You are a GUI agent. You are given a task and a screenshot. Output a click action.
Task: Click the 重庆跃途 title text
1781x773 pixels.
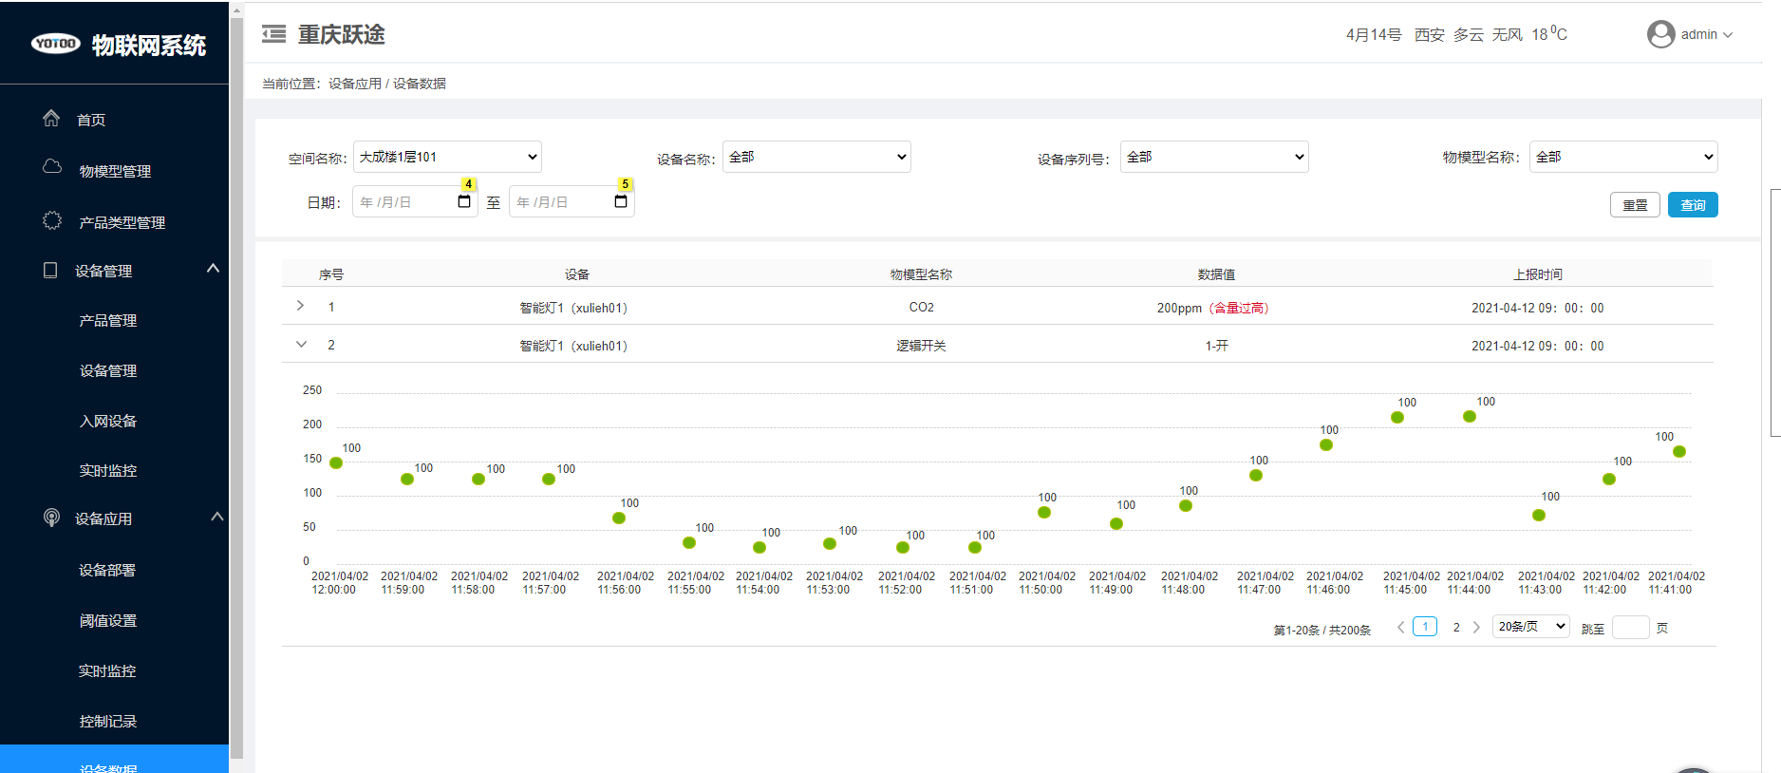coord(342,34)
